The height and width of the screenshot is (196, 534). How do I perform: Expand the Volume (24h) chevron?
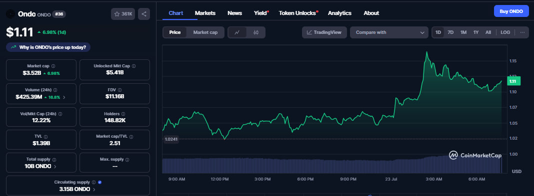pyautogui.click(x=64, y=97)
